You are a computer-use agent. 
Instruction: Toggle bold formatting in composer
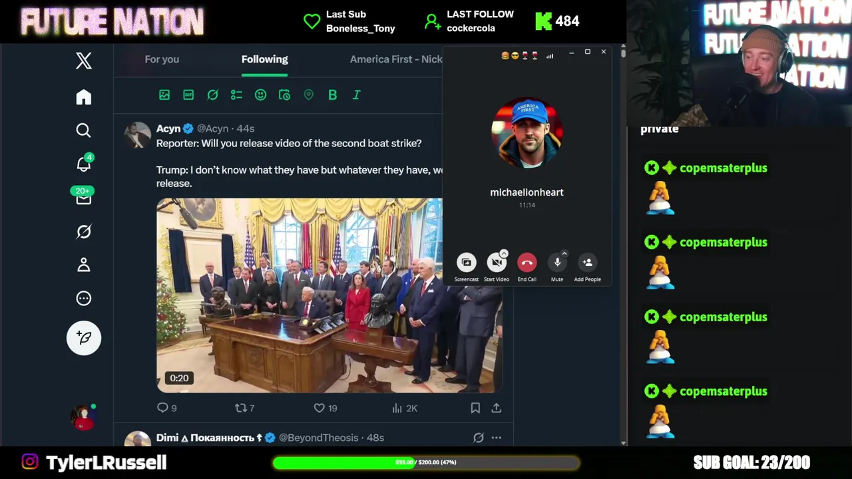coord(332,95)
